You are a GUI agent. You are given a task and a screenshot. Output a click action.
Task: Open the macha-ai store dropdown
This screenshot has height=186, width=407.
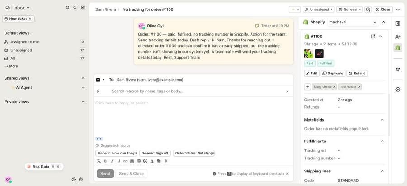coord(353,22)
